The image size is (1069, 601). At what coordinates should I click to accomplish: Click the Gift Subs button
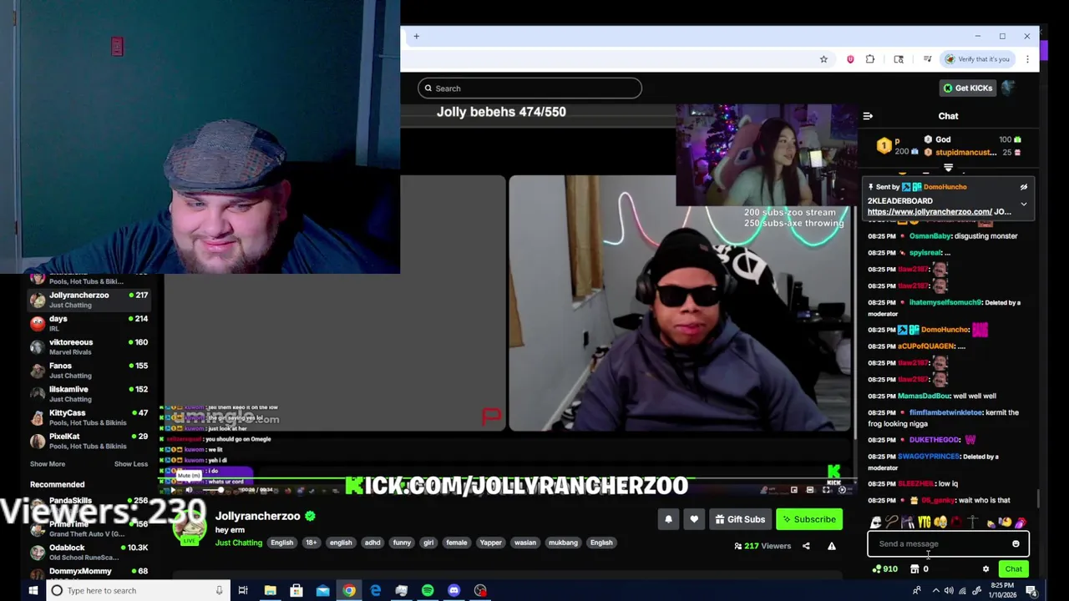(x=740, y=519)
